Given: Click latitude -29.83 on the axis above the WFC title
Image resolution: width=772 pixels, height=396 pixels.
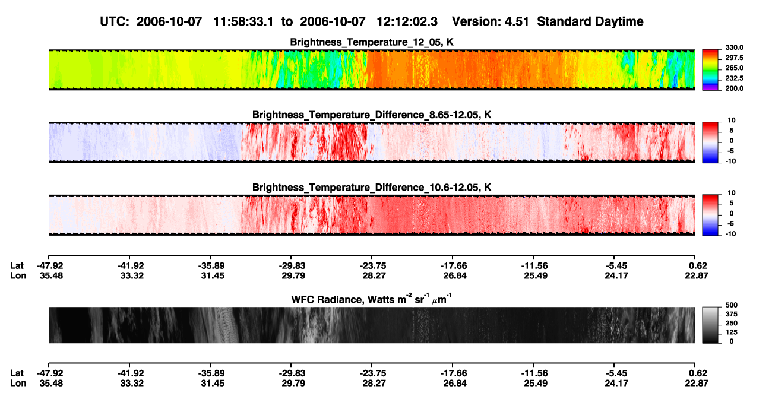Looking at the screenshot, I should coord(291,266).
